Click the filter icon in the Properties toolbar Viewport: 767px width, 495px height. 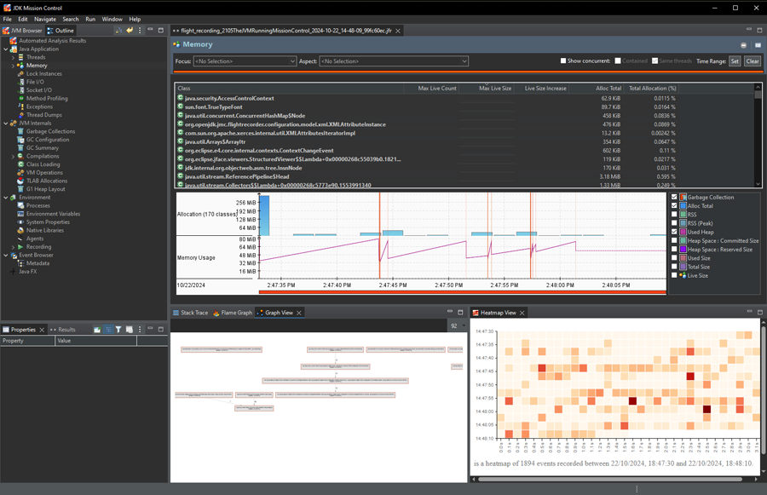click(x=118, y=330)
